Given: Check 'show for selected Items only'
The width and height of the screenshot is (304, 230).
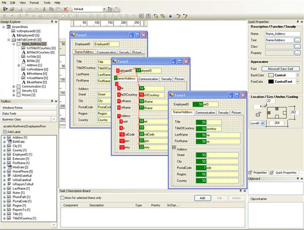Looking at the screenshot, I should coord(62,198).
